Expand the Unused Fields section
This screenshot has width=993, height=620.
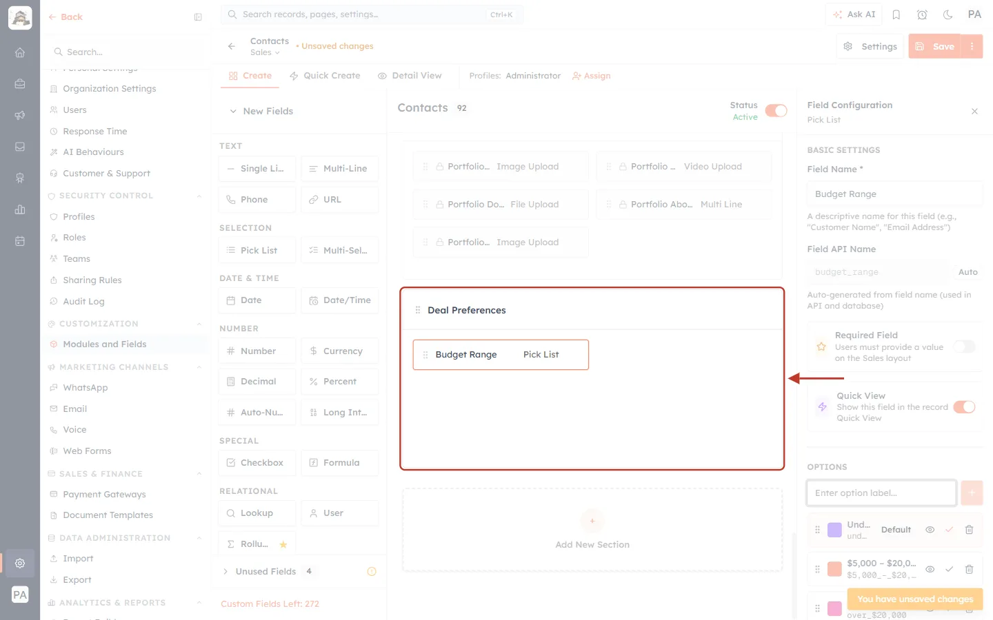click(225, 571)
